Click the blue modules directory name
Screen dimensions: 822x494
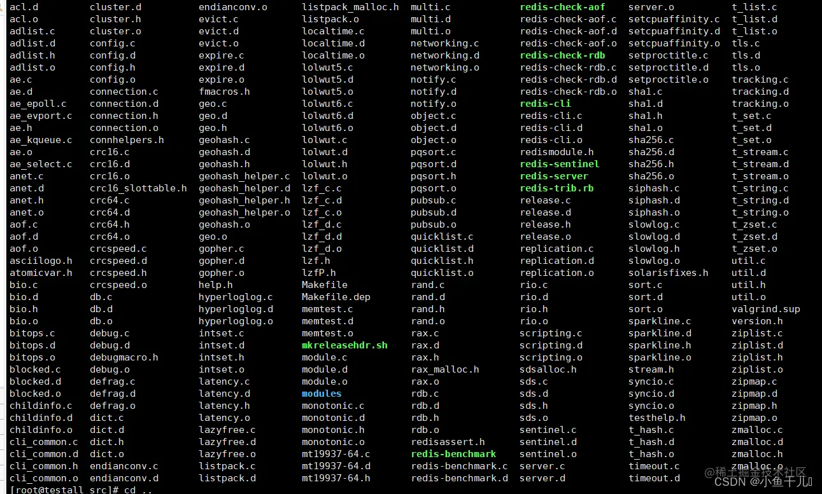tap(322, 394)
